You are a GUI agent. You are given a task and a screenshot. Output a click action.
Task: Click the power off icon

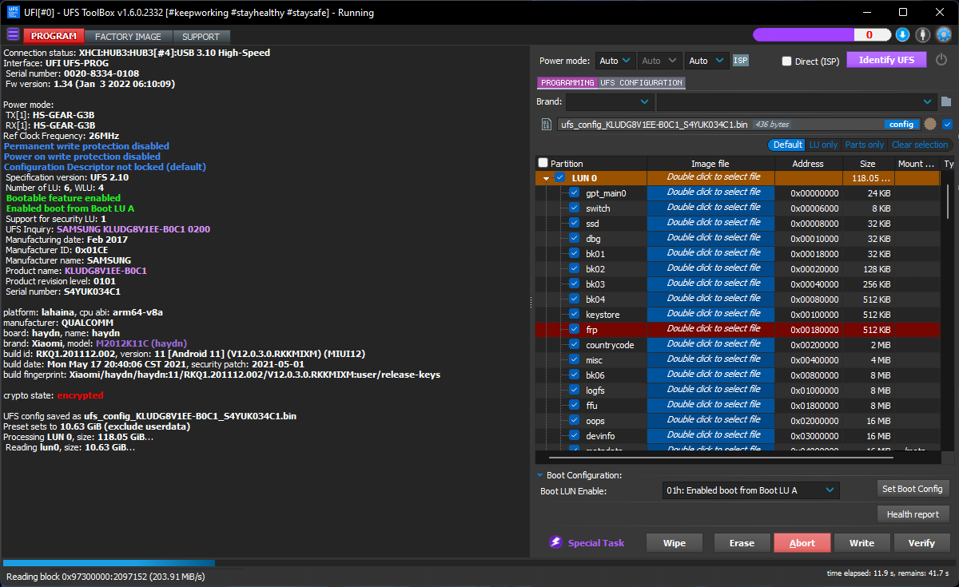941,60
